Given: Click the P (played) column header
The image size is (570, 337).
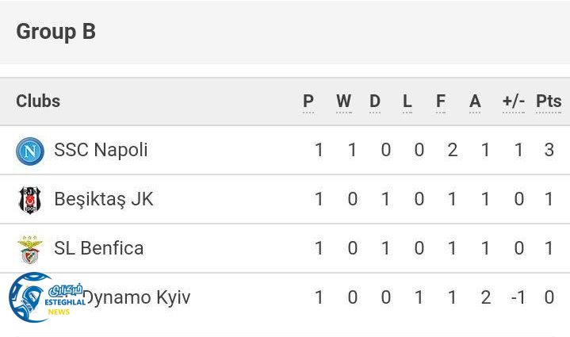Looking at the screenshot, I should click(x=308, y=101).
